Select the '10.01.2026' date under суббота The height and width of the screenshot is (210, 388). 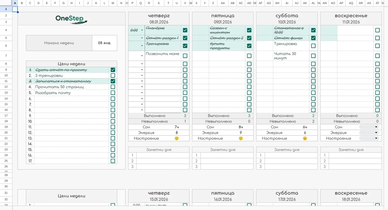(287, 22)
